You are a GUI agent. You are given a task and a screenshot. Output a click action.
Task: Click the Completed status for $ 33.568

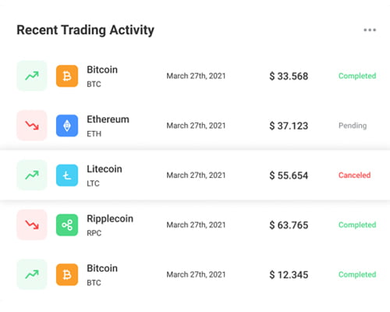click(x=357, y=76)
